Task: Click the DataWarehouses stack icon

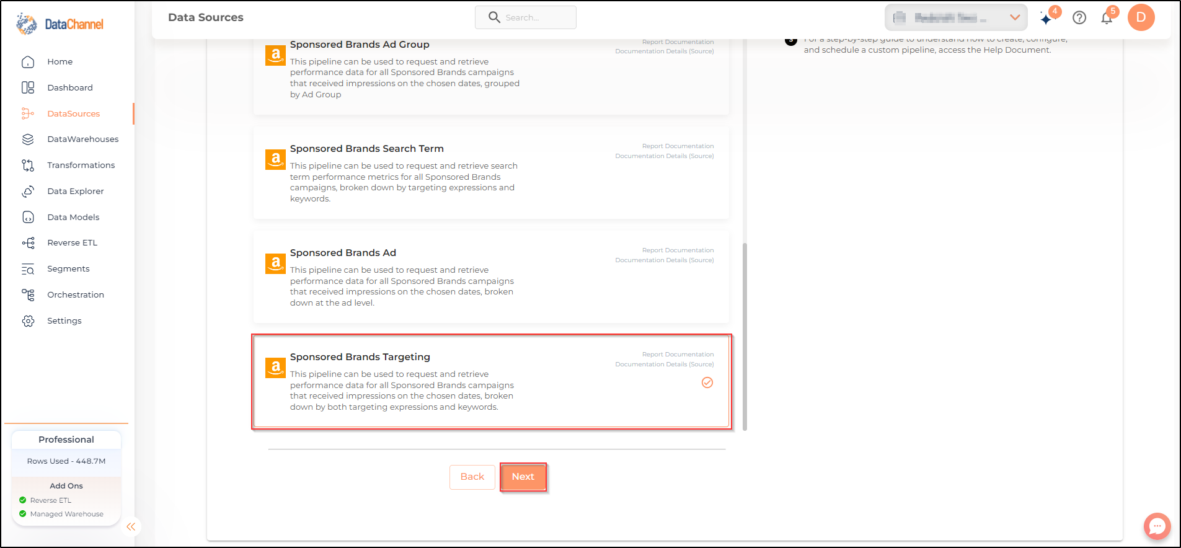Action: pos(28,139)
